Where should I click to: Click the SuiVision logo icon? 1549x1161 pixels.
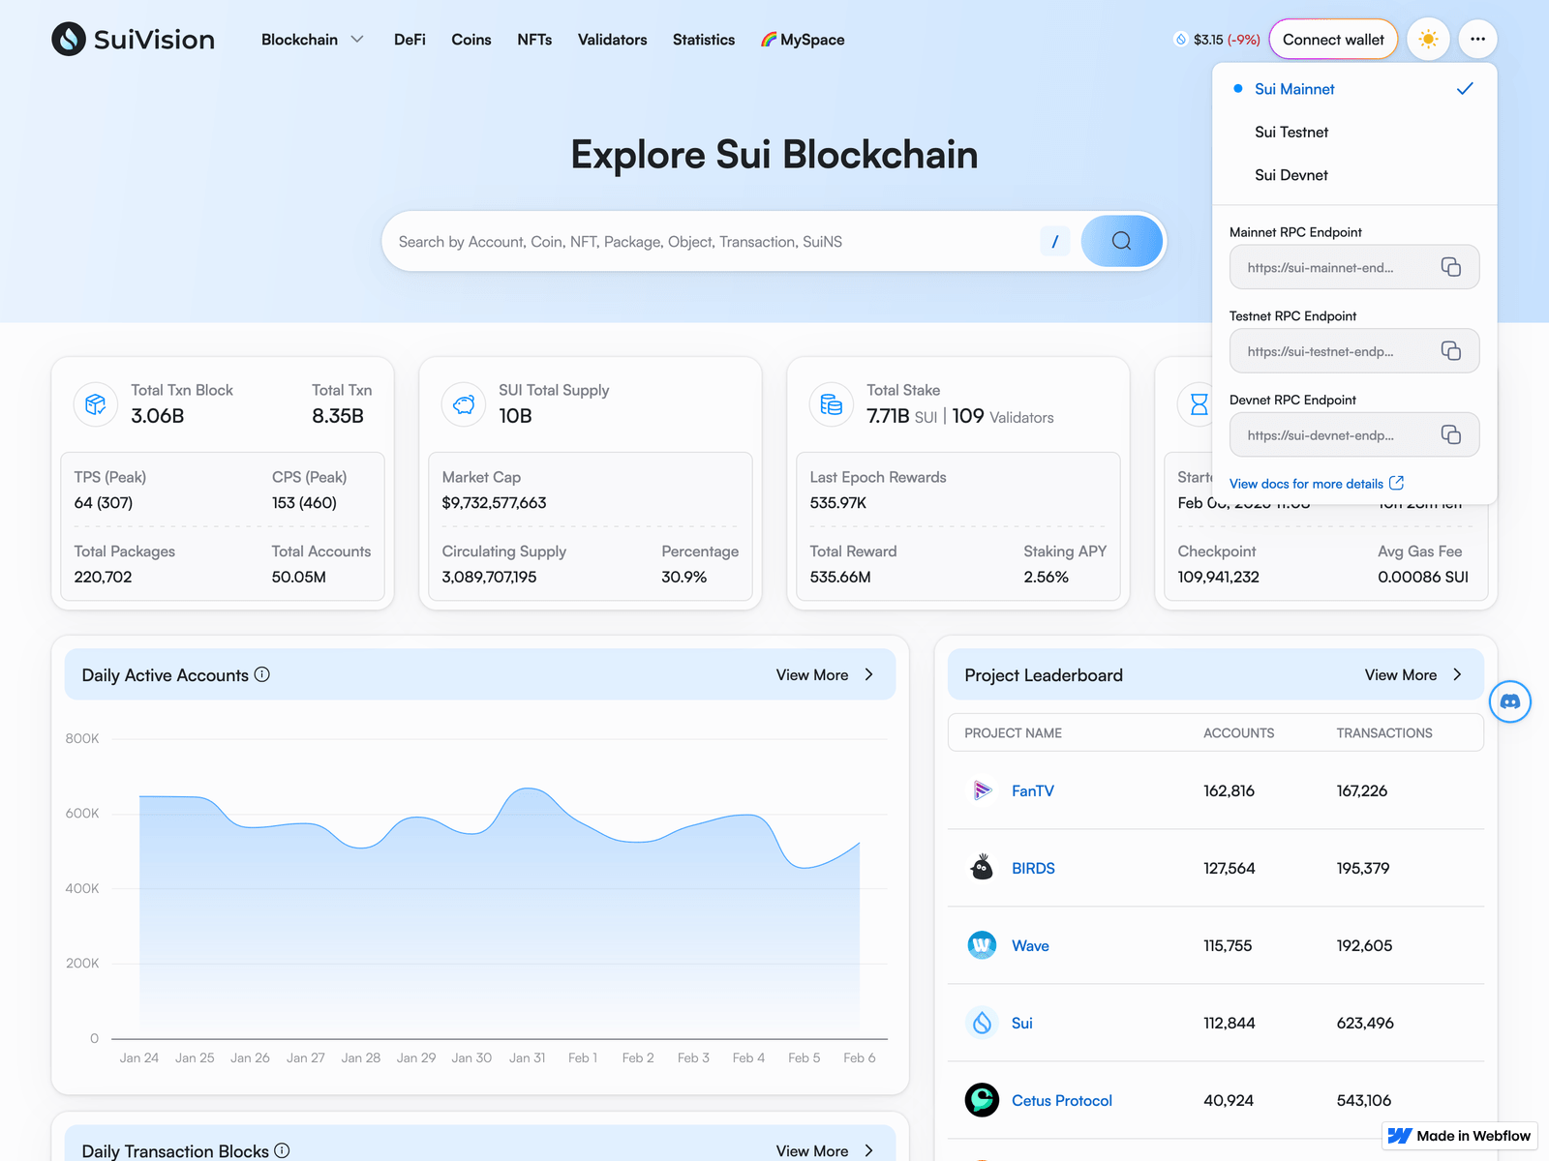(69, 39)
